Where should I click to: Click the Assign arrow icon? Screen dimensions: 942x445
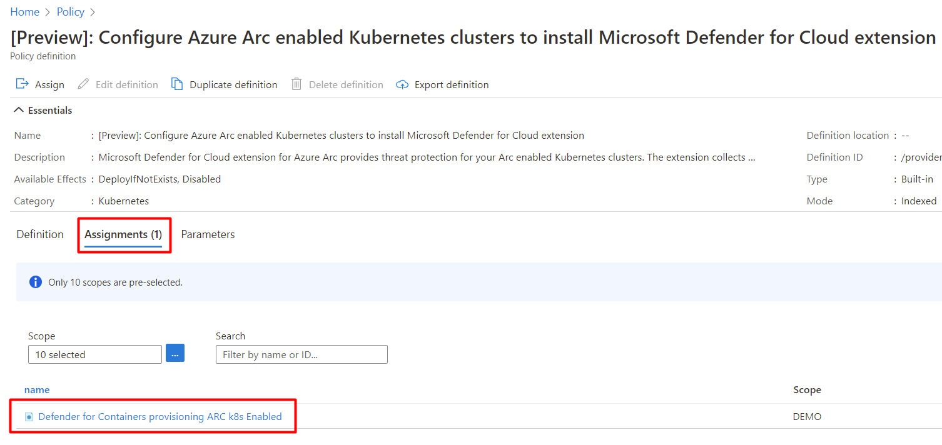pyautogui.click(x=22, y=84)
